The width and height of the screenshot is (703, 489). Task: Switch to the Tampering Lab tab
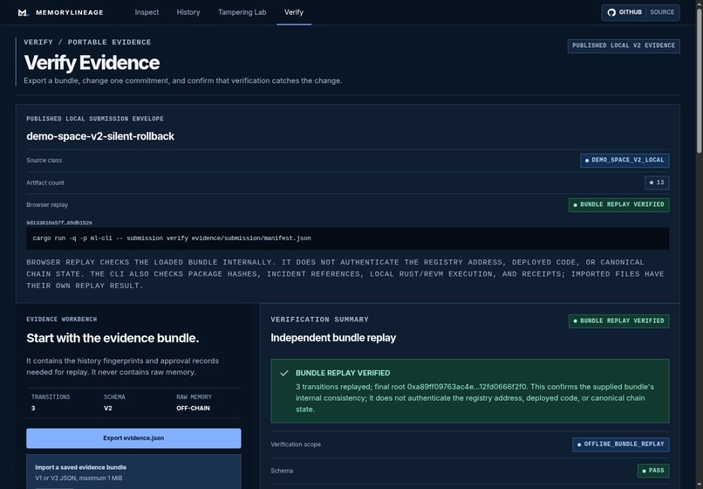tap(242, 12)
